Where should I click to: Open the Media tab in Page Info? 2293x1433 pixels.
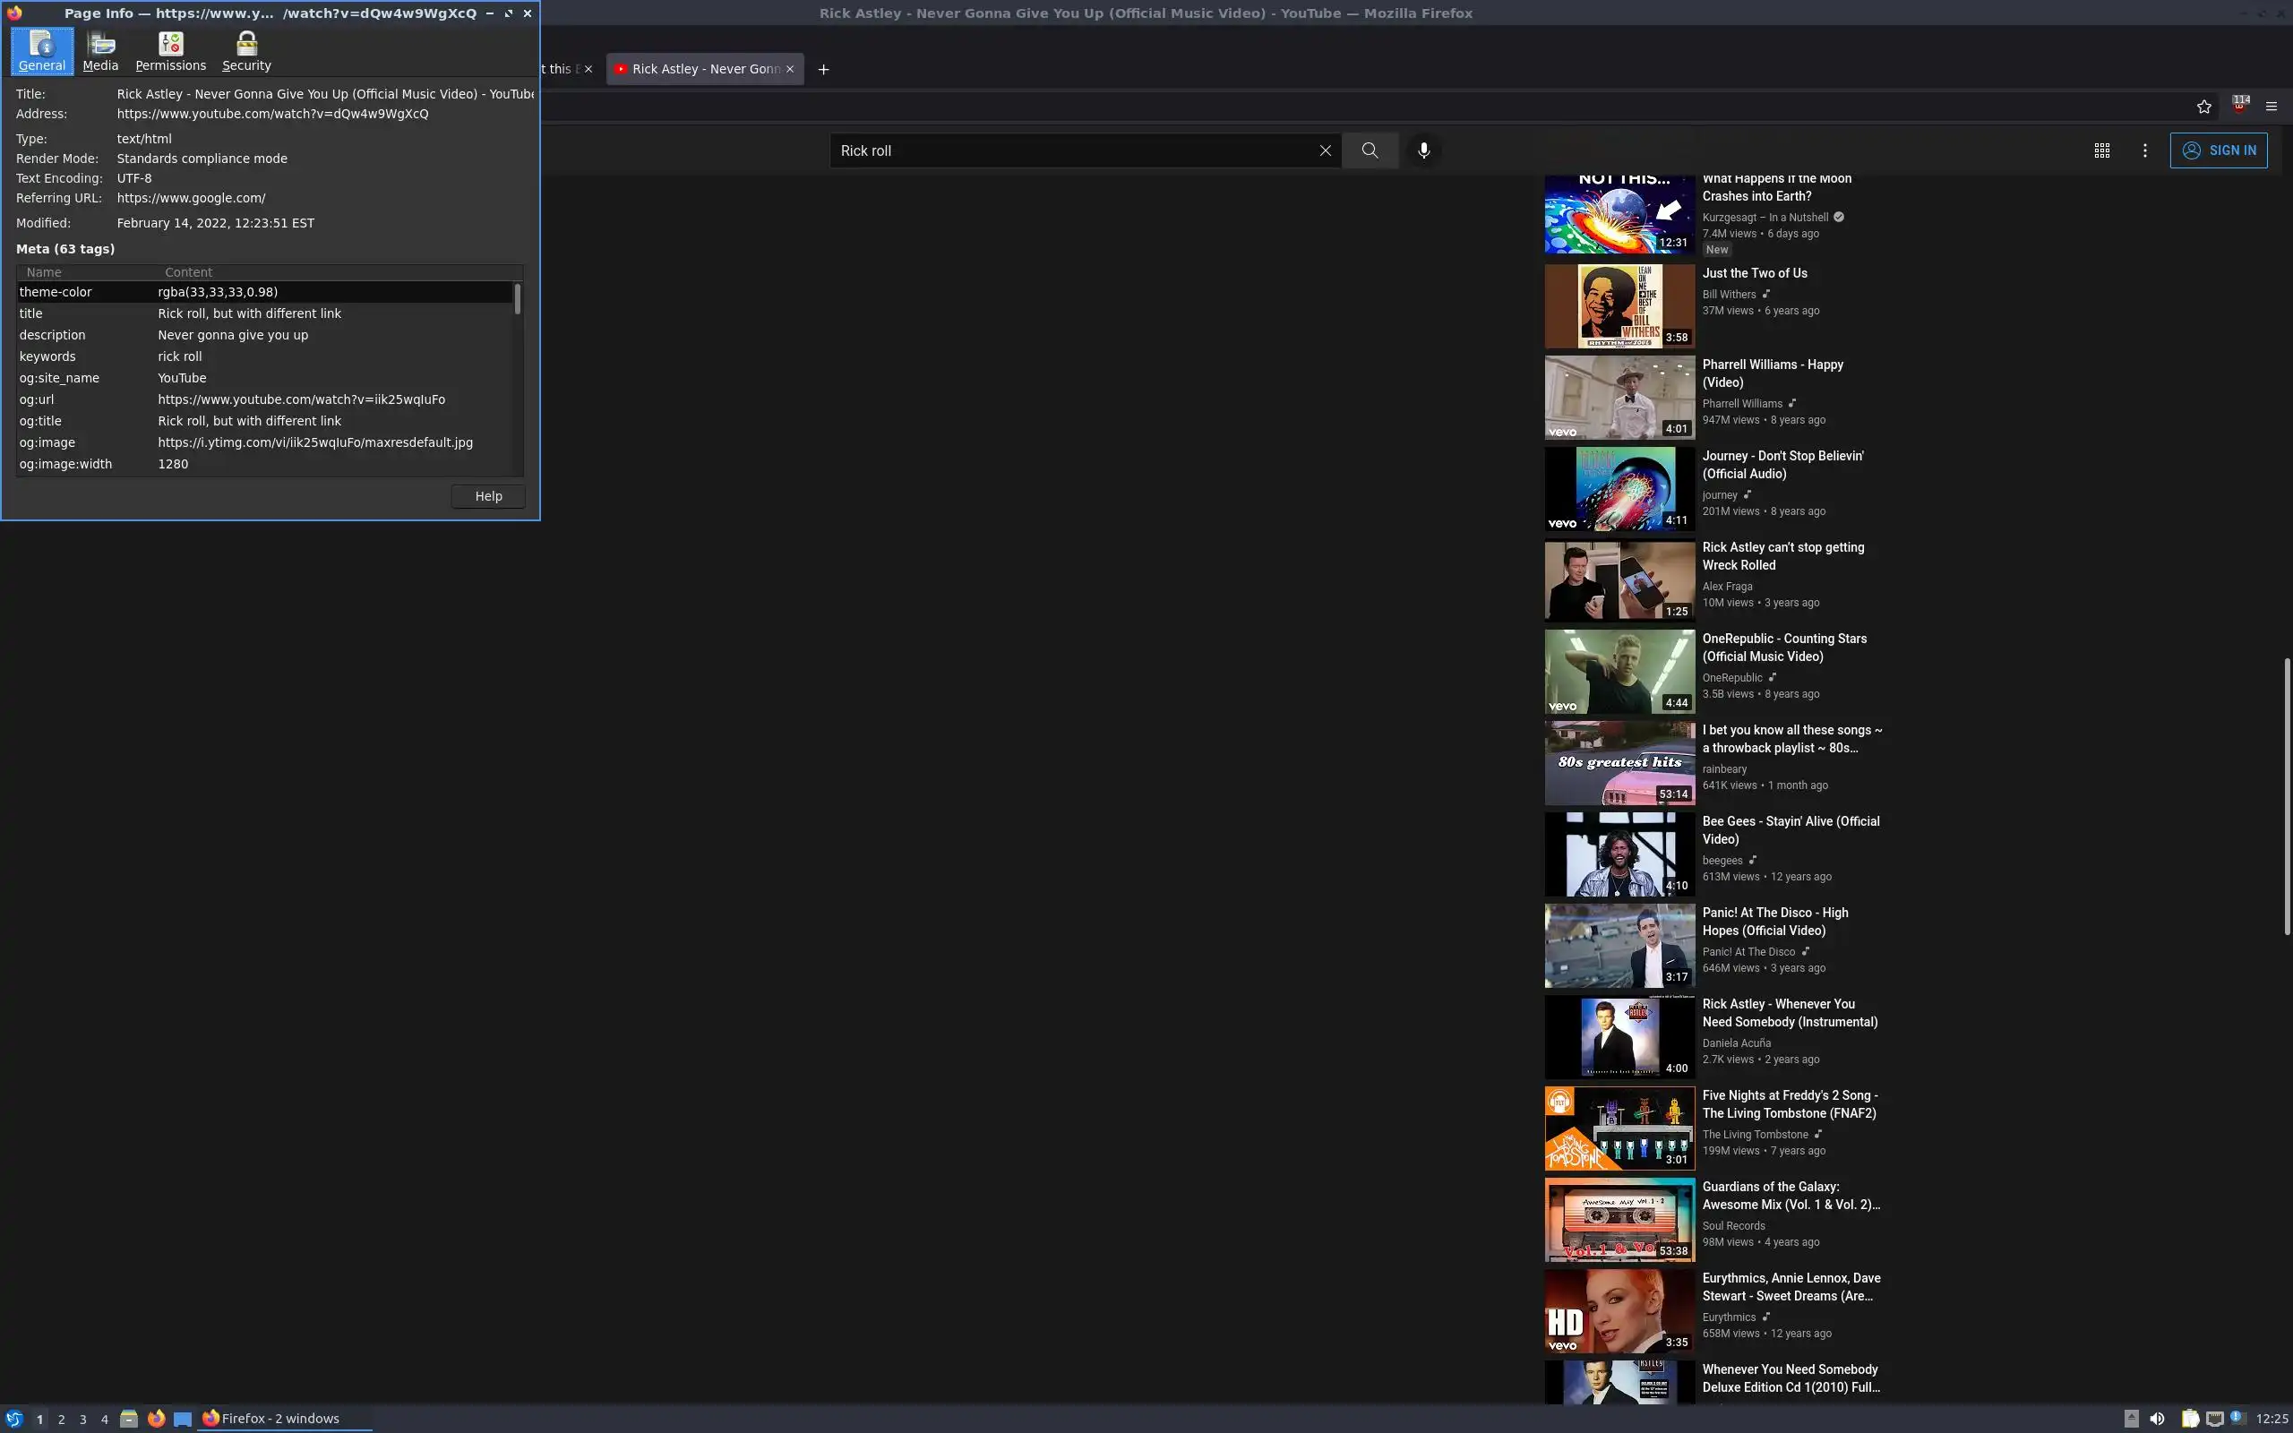[x=100, y=51]
